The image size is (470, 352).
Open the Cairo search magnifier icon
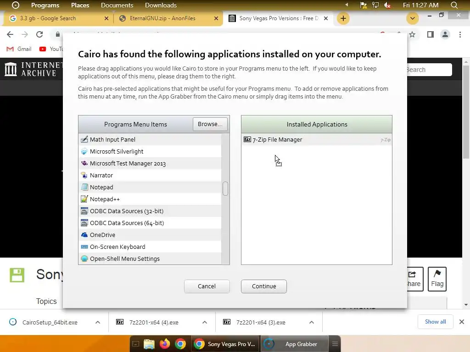coord(454,5)
